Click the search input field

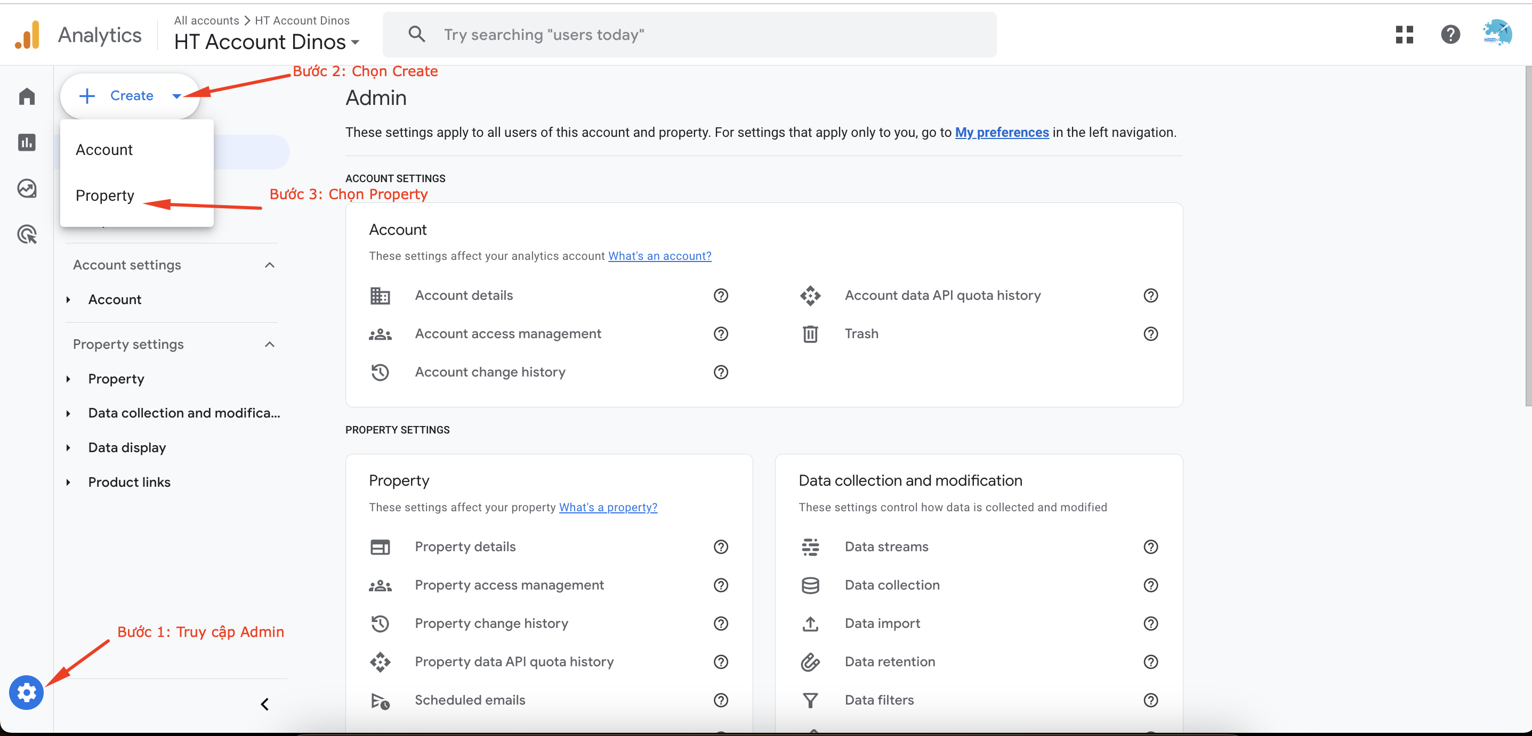(x=690, y=35)
